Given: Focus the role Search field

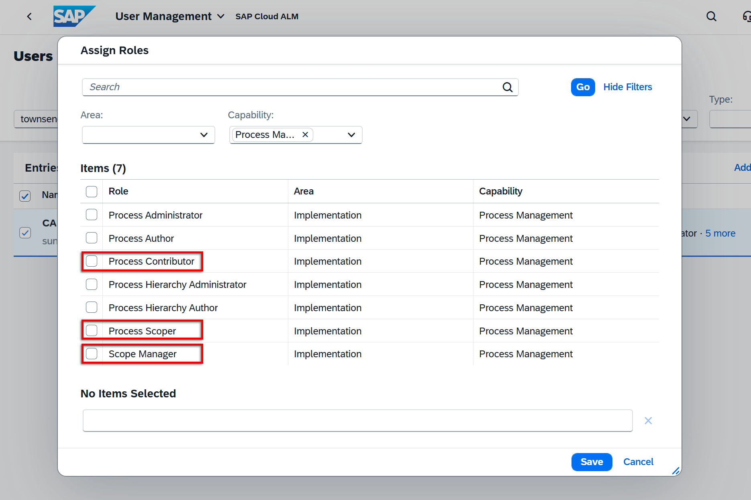Looking at the screenshot, I should pyautogui.click(x=300, y=87).
